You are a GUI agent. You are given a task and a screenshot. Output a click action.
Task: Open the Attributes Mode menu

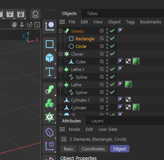(75, 129)
